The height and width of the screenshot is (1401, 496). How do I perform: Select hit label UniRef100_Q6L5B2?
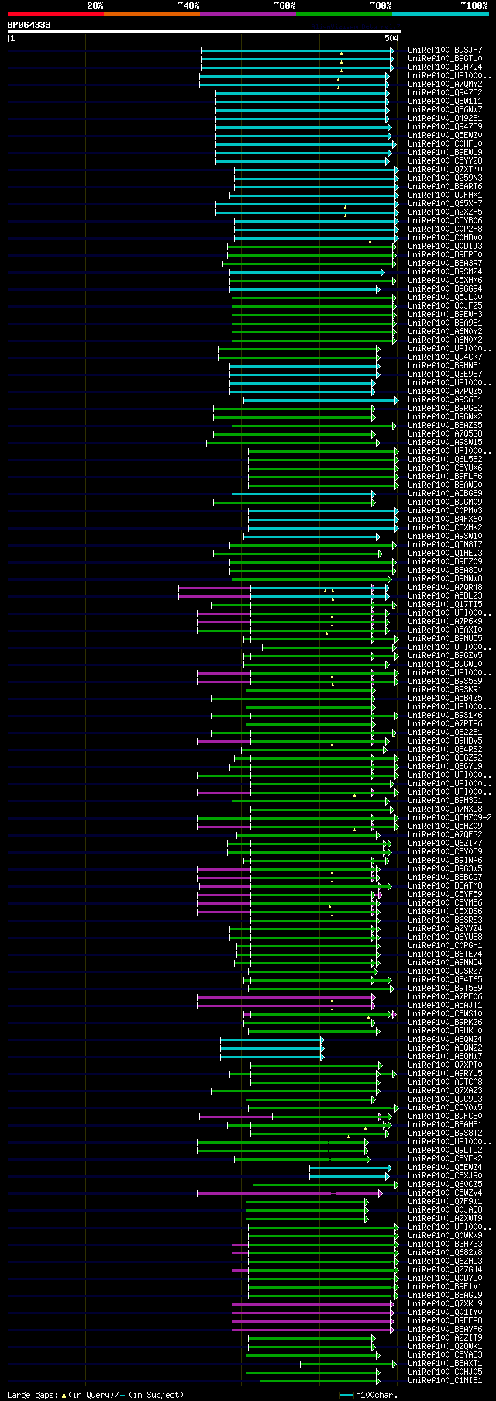click(445, 460)
